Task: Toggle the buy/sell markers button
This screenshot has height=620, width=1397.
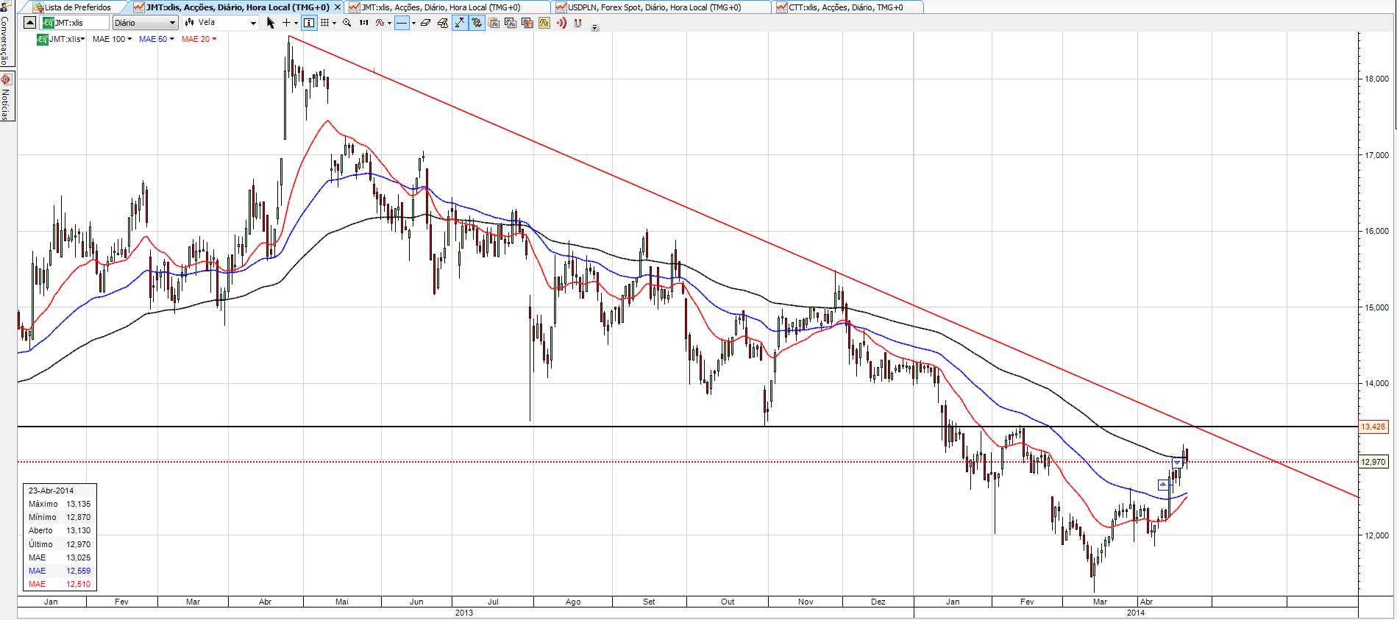Action: tap(477, 23)
